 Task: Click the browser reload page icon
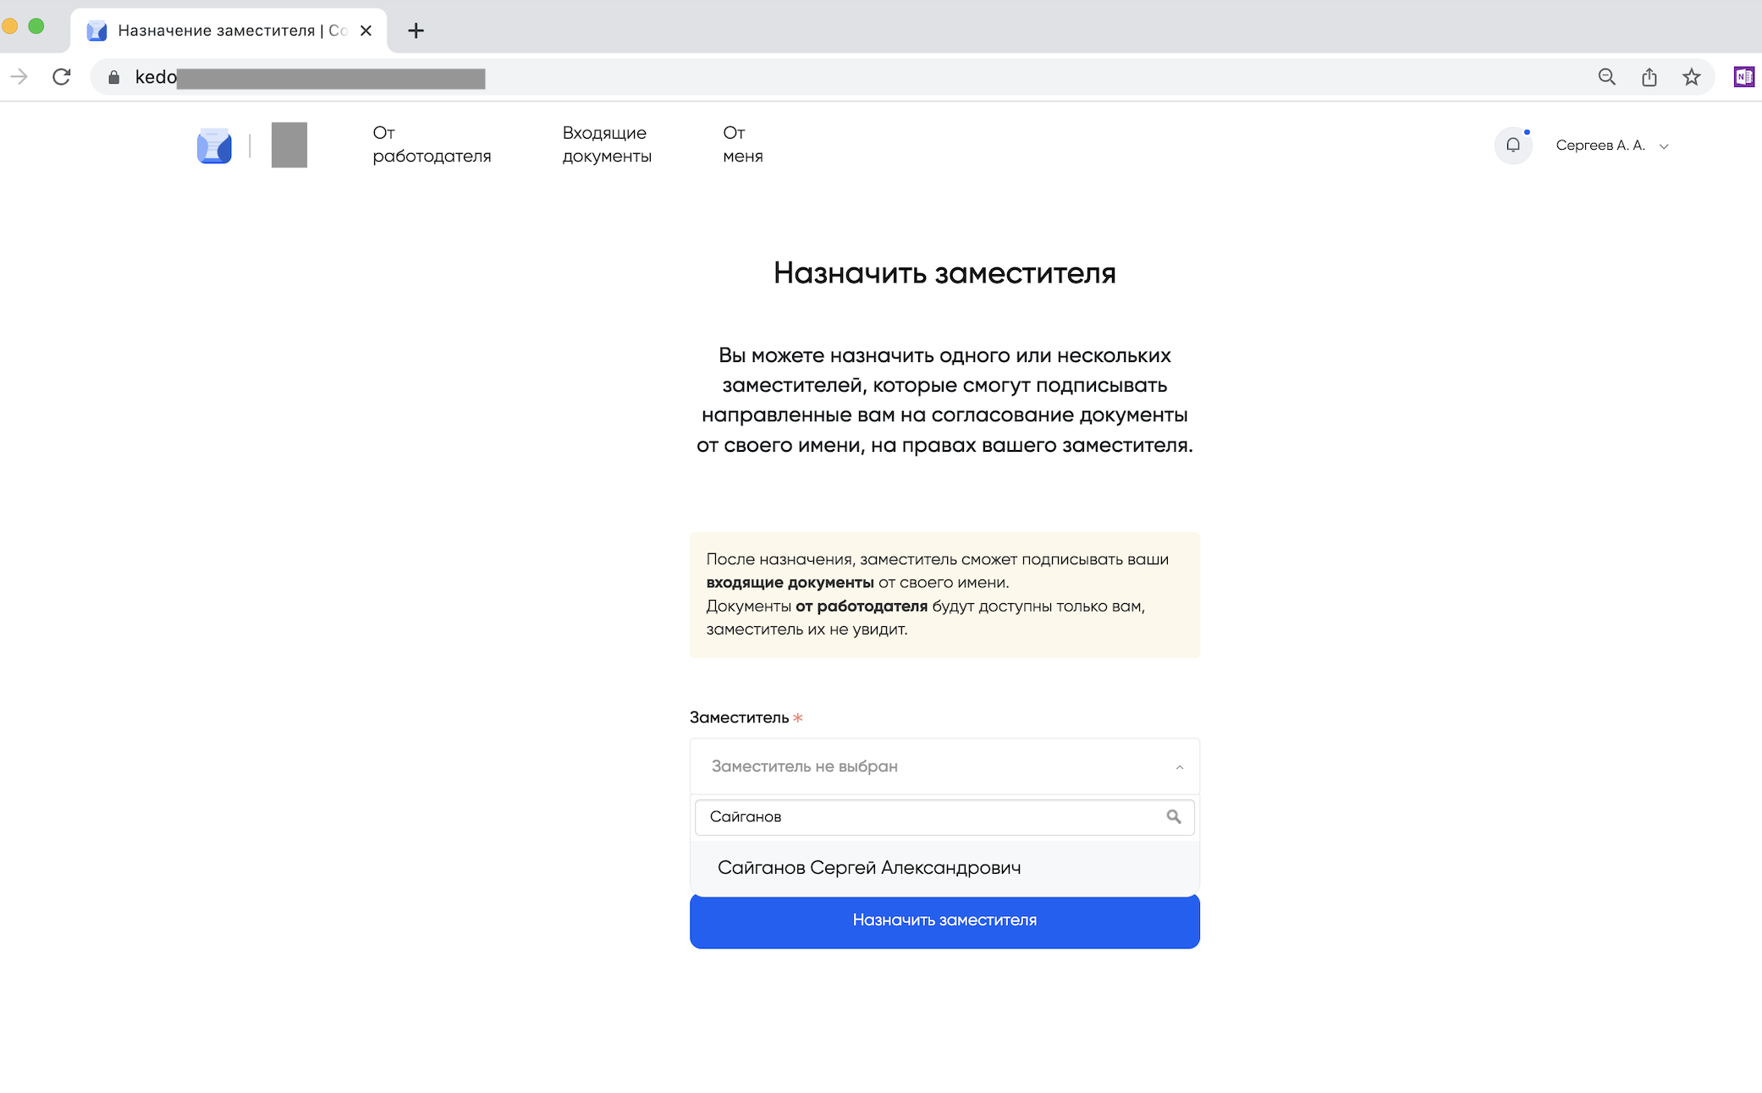coord(62,77)
